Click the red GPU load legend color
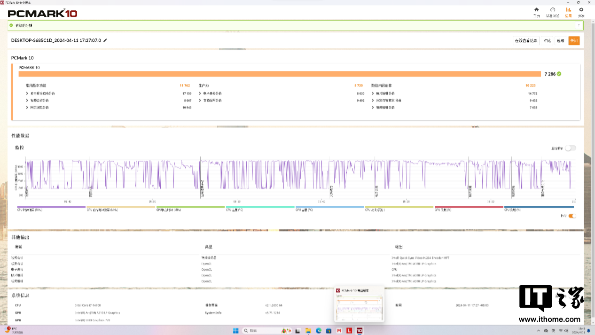 pos(469,207)
